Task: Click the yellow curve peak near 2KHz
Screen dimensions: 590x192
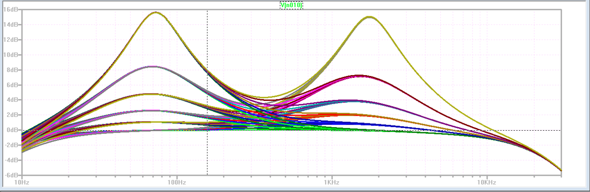Action: (x=369, y=17)
